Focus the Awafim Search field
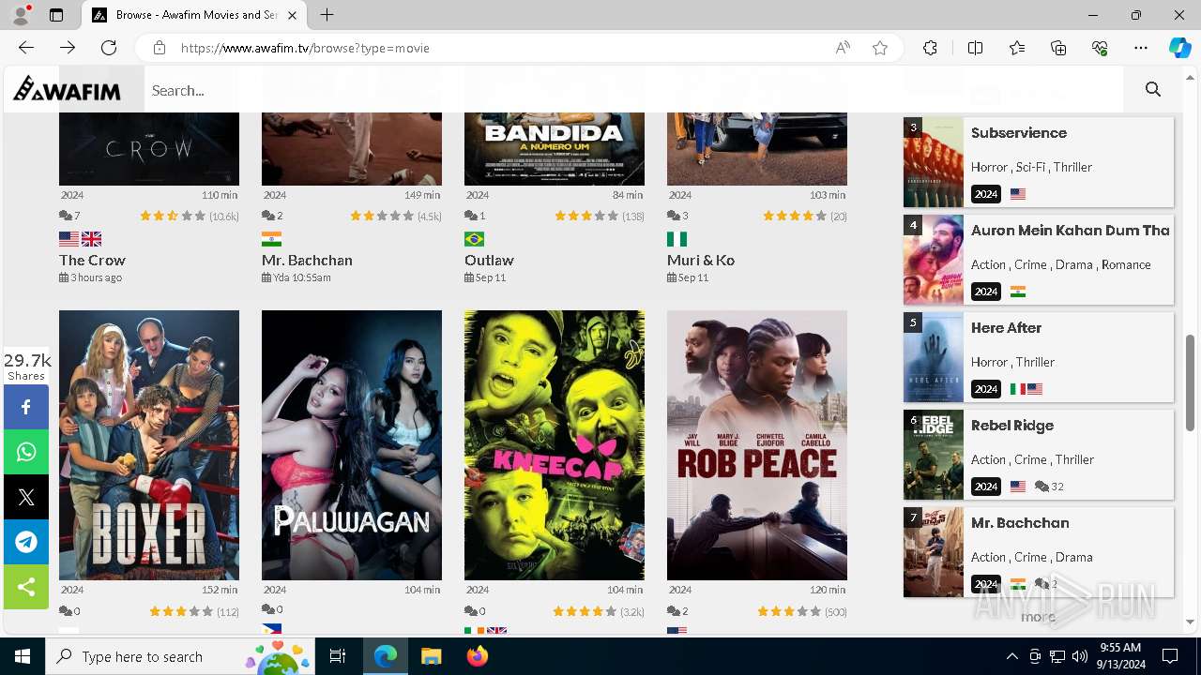1201x675 pixels. tap(633, 90)
